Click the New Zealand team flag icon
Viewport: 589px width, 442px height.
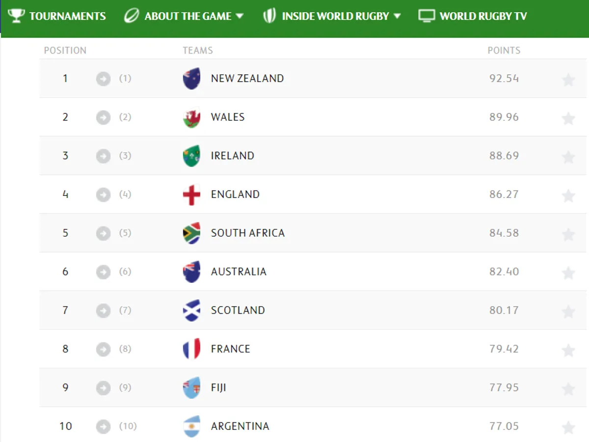click(x=191, y=79)
